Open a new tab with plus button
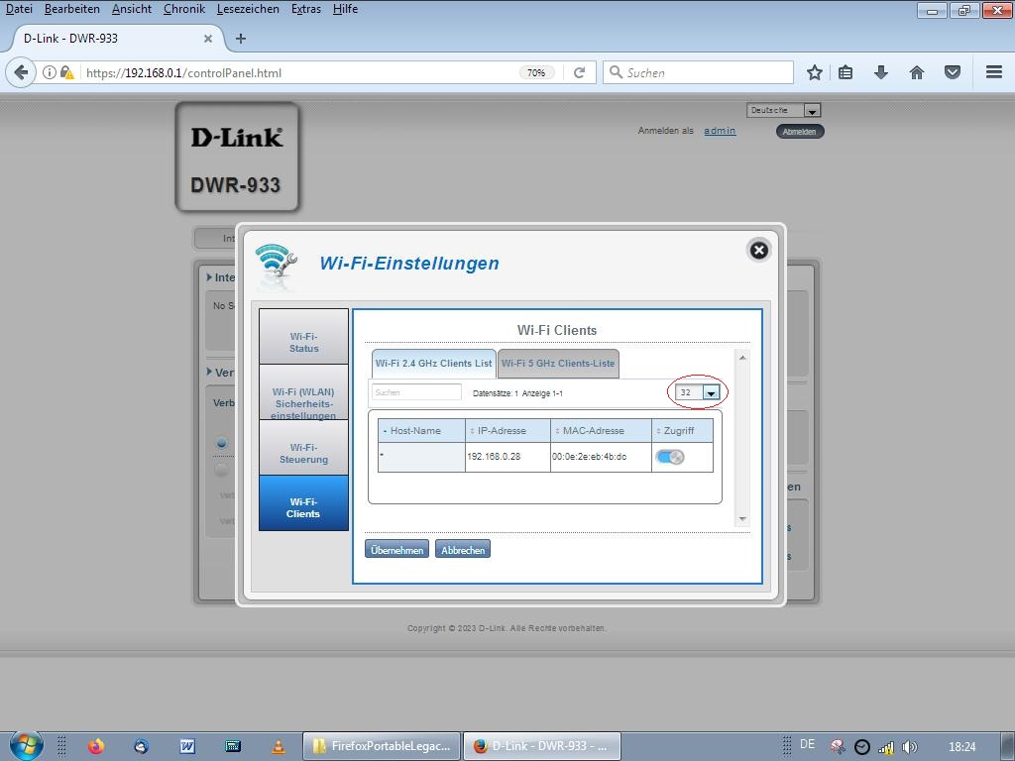Image resolution: width=1015 pixels, height=761 pixels. pyautogui.click(x=241, y=39)
